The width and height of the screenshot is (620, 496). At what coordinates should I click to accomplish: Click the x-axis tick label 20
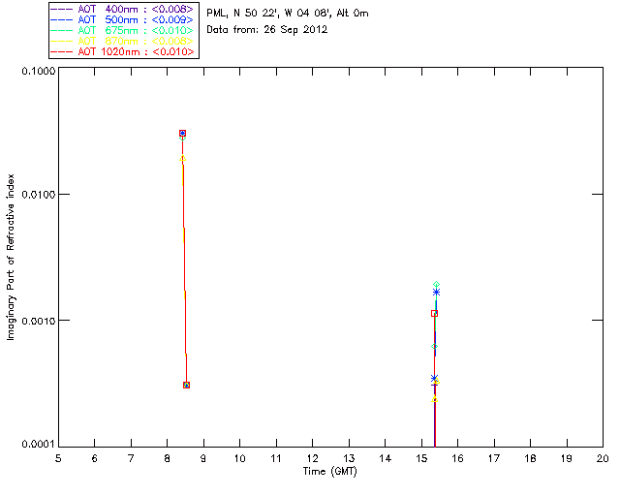coord(603,458)
